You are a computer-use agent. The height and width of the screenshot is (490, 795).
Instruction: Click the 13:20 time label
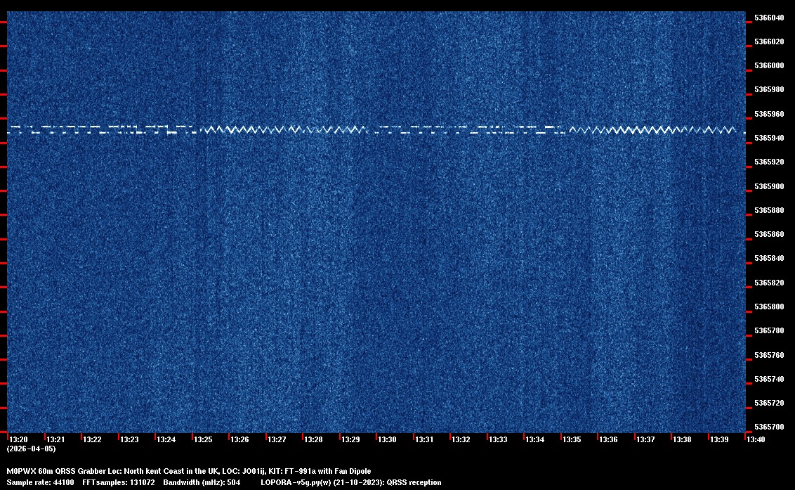18,439
